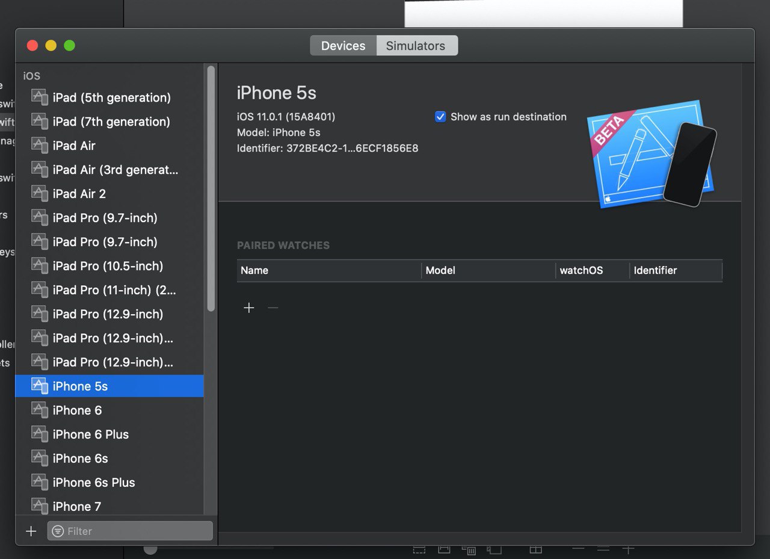
Task: Add a paired watch with the plus icon
Action: pyautogui.click(x=249, y=308)
